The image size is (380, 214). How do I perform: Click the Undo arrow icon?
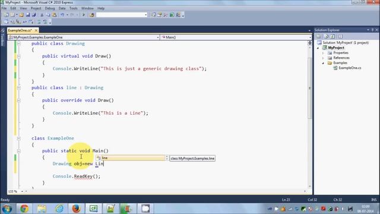62,15
